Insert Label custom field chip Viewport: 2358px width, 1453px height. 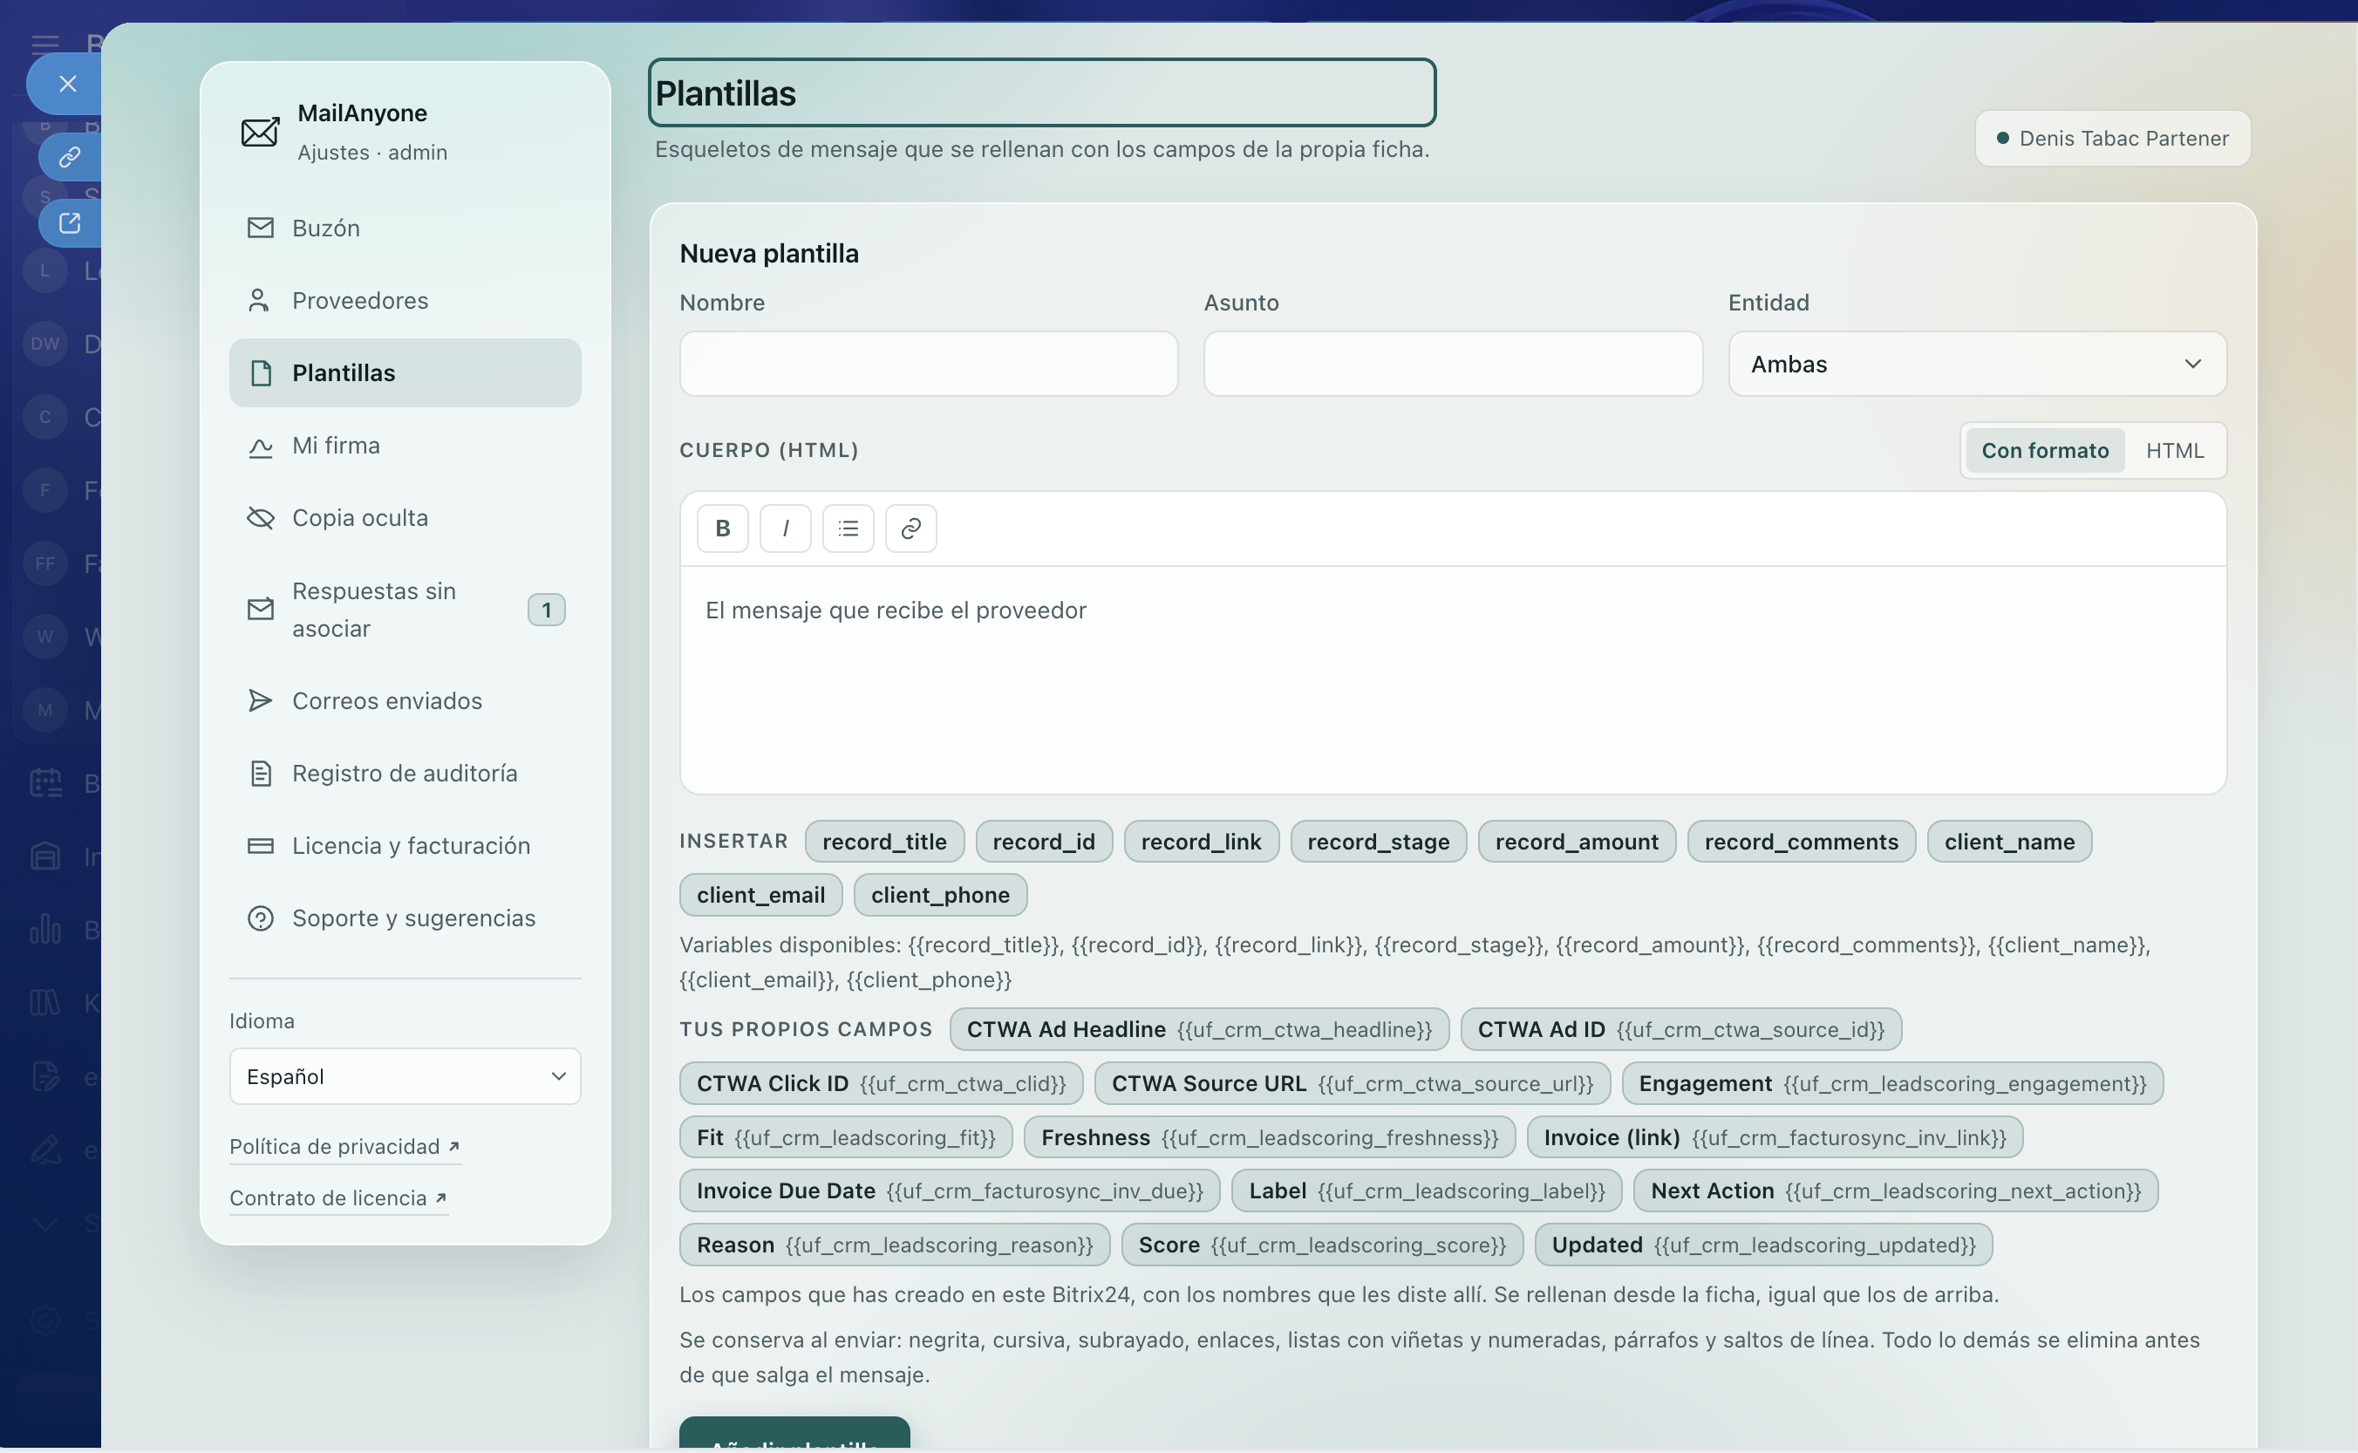(x=1426, y=1190)
